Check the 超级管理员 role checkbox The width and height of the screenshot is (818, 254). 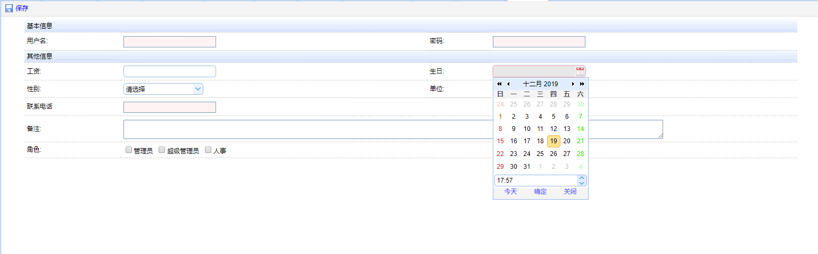[x=162, y=150]
